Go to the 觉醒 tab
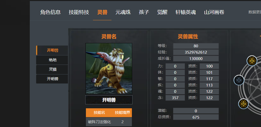 click(x=162, y=12)
